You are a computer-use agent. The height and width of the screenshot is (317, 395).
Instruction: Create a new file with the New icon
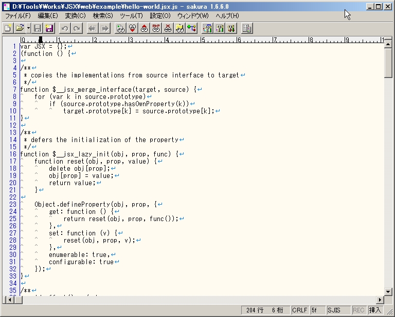(8, 28)
